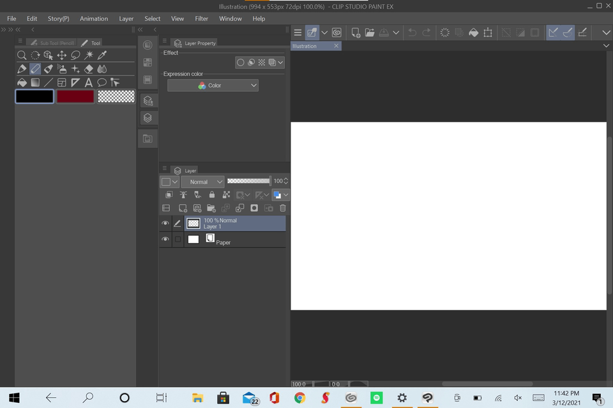Select the Blend tool
Viewport: 613px width, 408px height.
pos(102,69)
